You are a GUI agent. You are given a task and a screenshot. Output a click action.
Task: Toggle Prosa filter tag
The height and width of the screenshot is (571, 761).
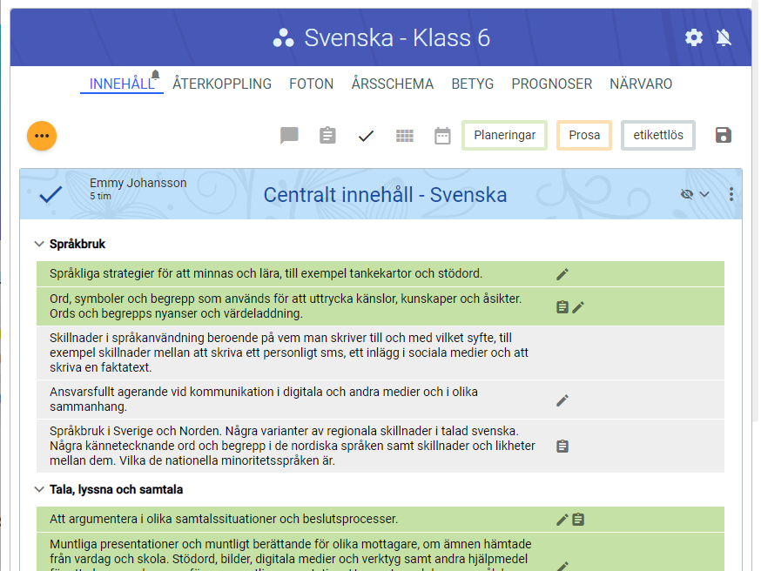[584, 136]
